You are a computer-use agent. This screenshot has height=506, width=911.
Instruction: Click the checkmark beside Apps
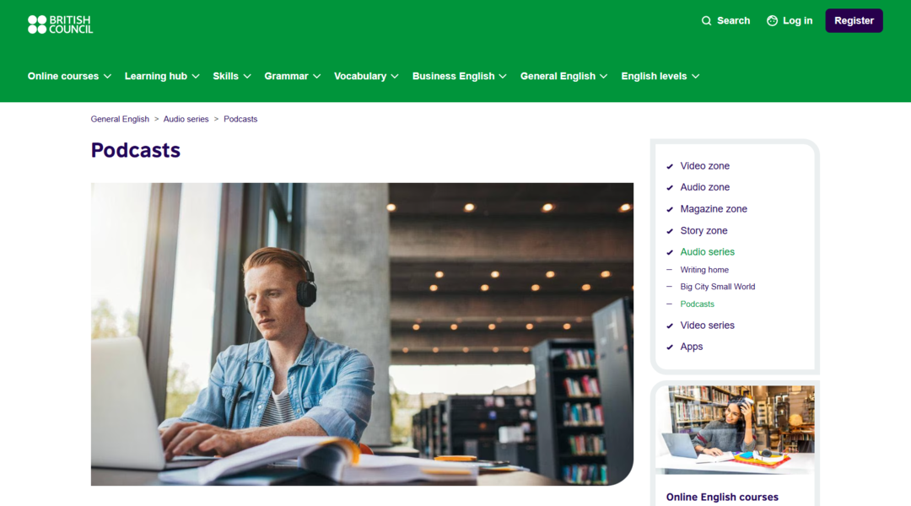(x=669, y=347)
